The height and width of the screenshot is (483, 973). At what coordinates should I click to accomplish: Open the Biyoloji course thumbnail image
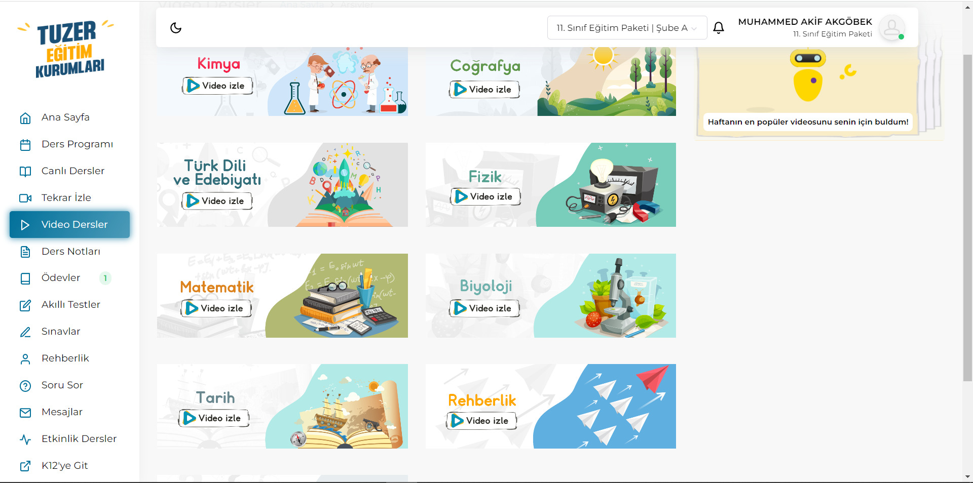coord(551,296)
